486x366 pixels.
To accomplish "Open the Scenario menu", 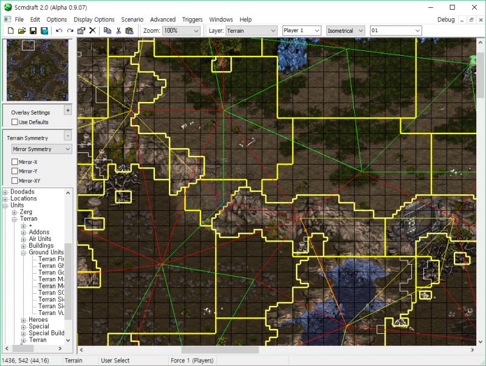I will 132,19.
